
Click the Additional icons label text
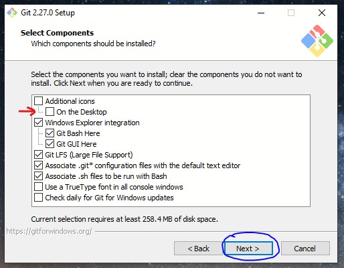click(70, 101)
